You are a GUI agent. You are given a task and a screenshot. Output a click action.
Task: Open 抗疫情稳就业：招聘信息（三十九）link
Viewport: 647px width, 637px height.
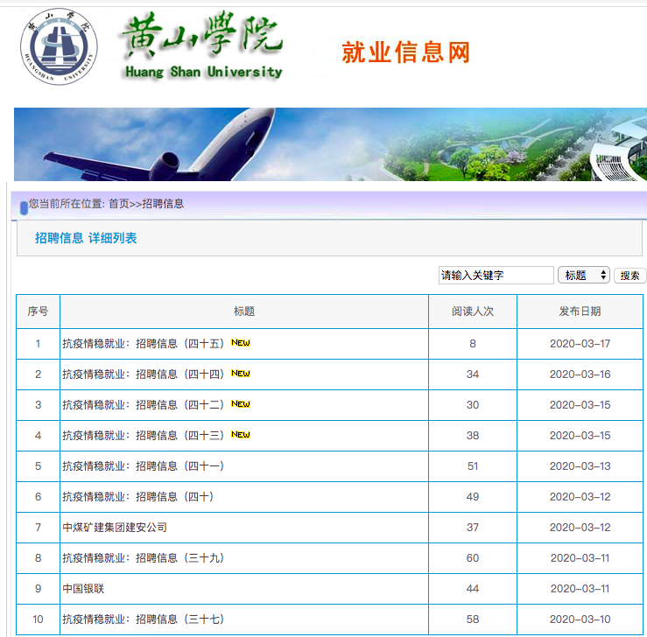(144, 558)
